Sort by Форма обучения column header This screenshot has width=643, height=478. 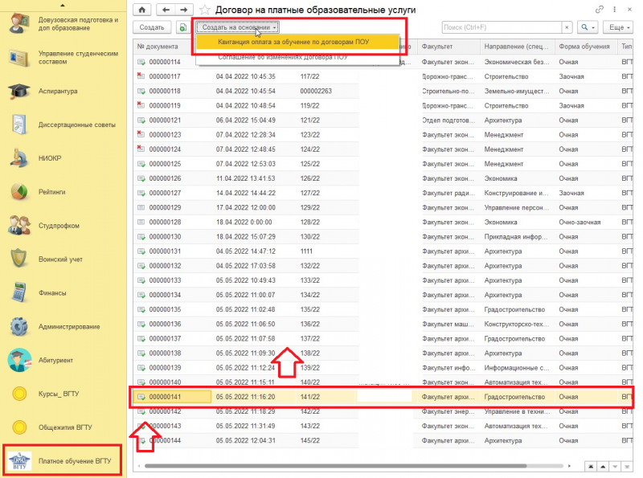[586, 47]
